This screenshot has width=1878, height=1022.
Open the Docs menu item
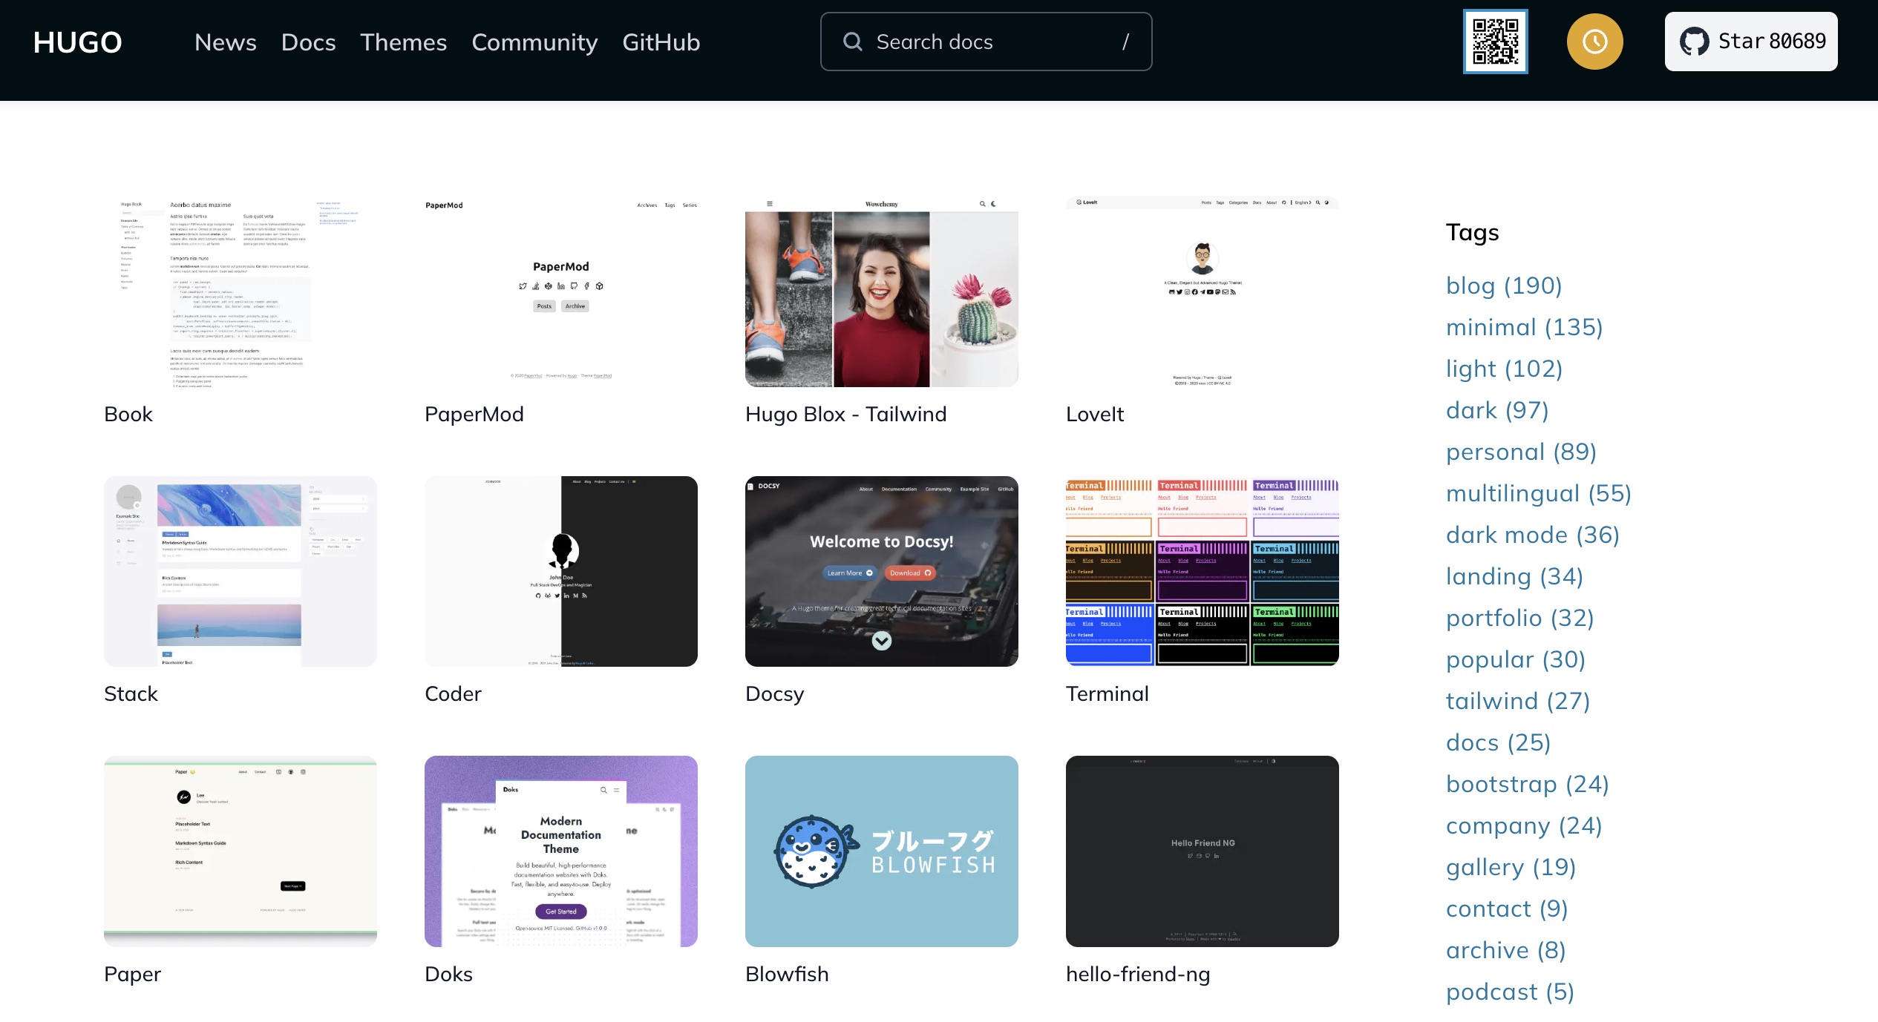(x=309, y=42)
